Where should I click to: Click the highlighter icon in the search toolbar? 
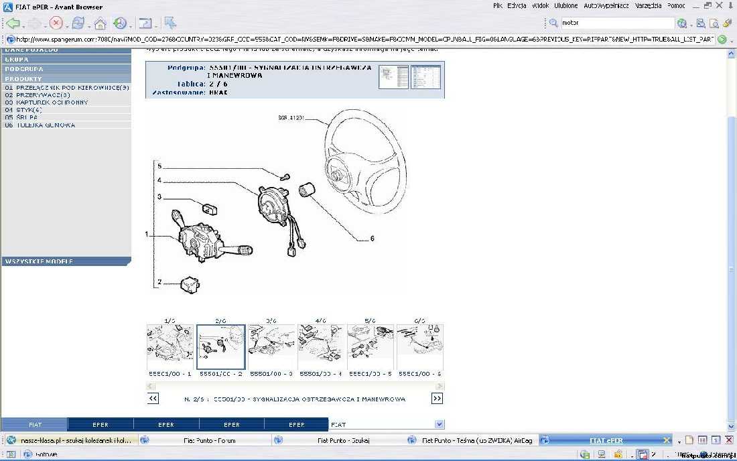click(728, 23)
